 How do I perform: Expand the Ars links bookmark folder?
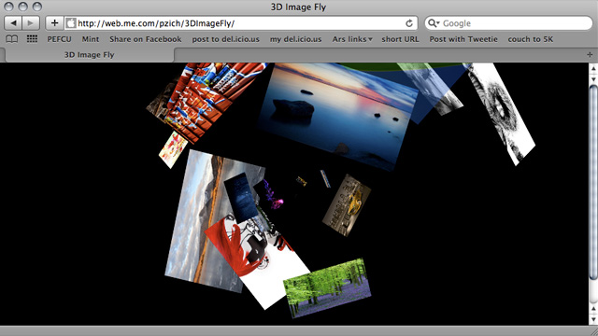352,39
